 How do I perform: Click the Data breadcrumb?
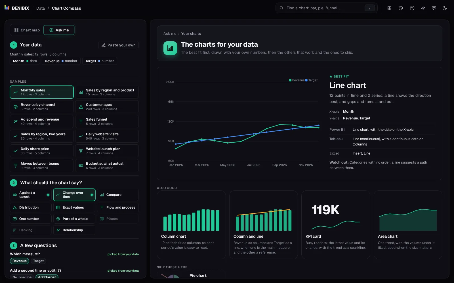coord(41,8)
